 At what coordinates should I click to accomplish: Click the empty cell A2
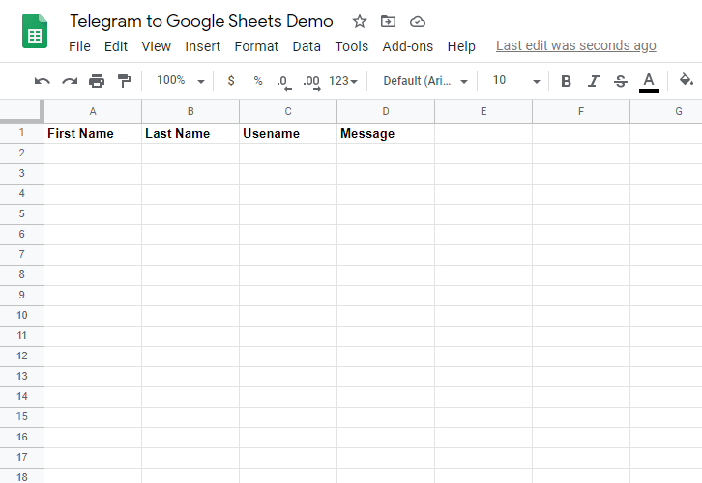point(93,154)
